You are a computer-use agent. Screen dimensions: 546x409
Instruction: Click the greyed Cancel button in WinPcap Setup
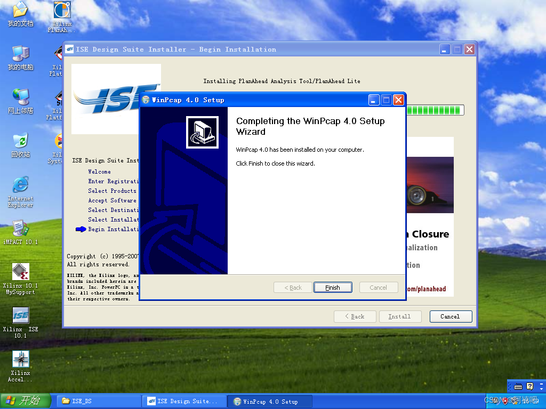(x=379, y=288)
